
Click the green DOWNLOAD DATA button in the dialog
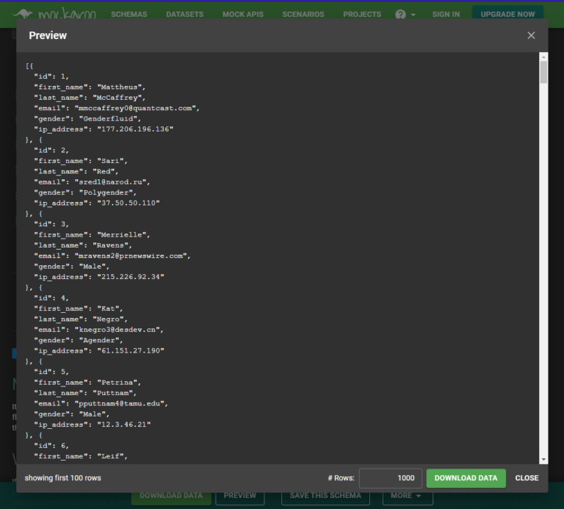tap(466, 478)
